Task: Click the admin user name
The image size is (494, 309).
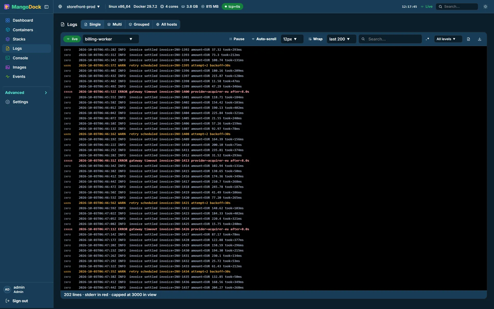Action: pyautogui.click(x=19, y=287)
